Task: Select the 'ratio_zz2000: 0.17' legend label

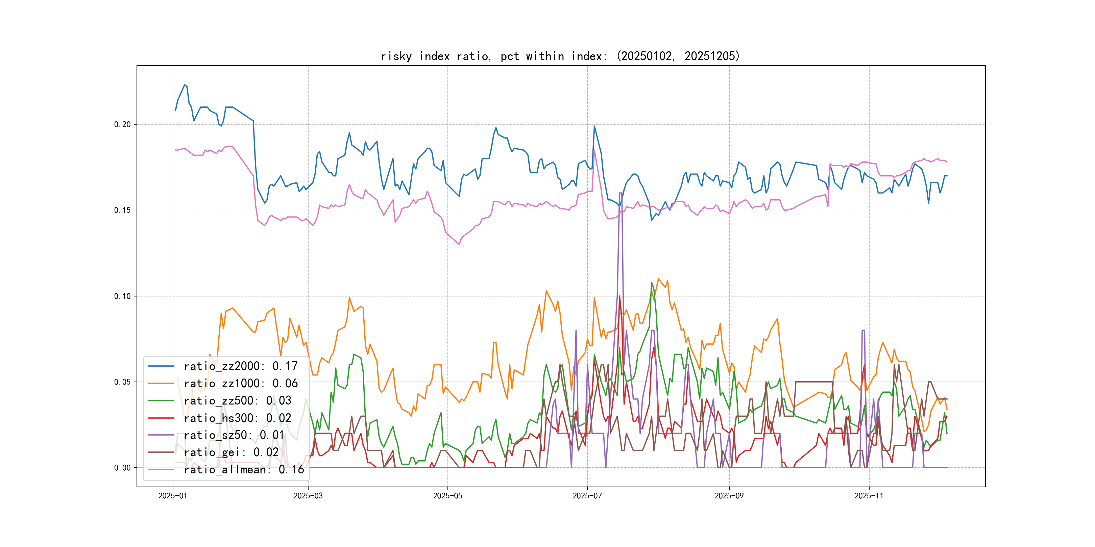Action: [241, 366]
